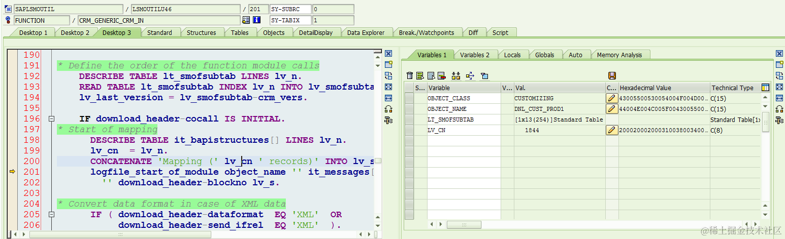Open the Standard tab
Screen dimensions: 785x239
(x=159, y=32)
